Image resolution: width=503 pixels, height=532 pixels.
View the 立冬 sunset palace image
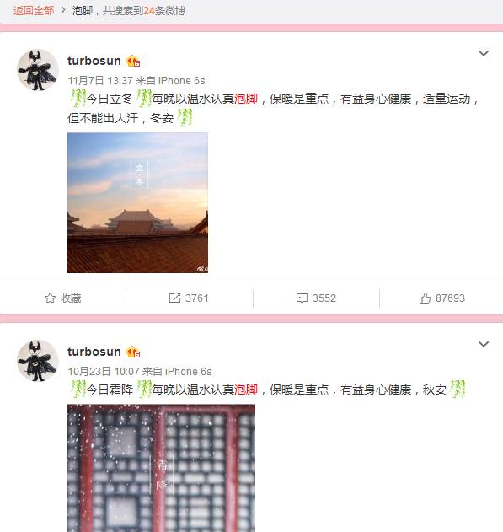coord(137,203)
